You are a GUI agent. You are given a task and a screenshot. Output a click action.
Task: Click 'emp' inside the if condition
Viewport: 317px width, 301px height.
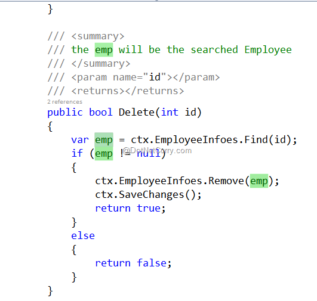pos(104,153)
